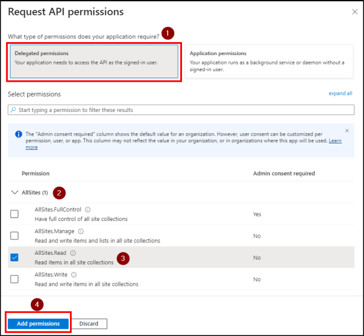Click the No value in AllSites.Manage row
The image size is (364, 336).
point(257,236)
